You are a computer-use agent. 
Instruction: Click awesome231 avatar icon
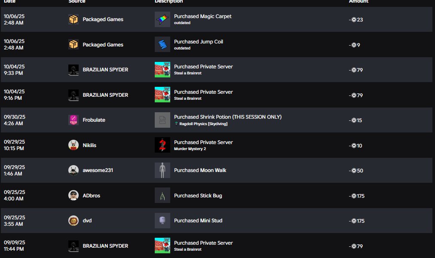[x=74, y=170]
